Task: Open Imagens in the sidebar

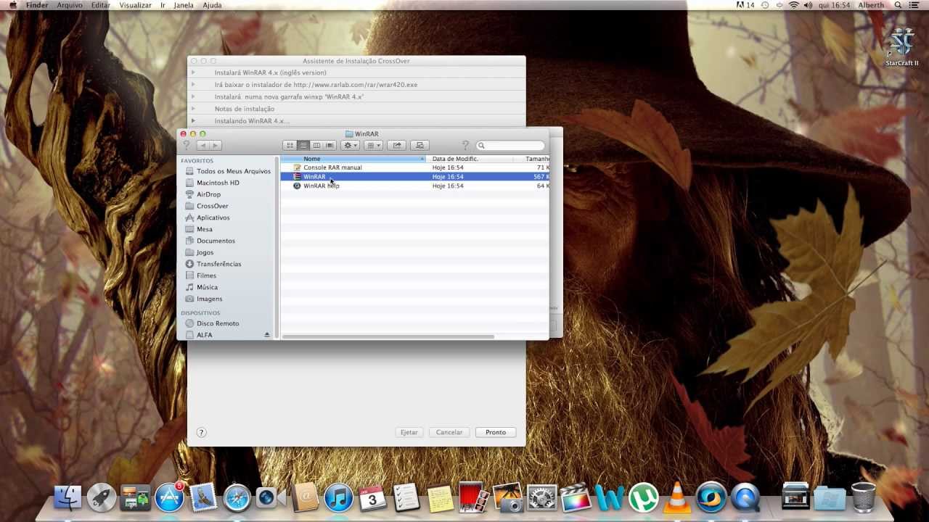Action: click(203, 299)
